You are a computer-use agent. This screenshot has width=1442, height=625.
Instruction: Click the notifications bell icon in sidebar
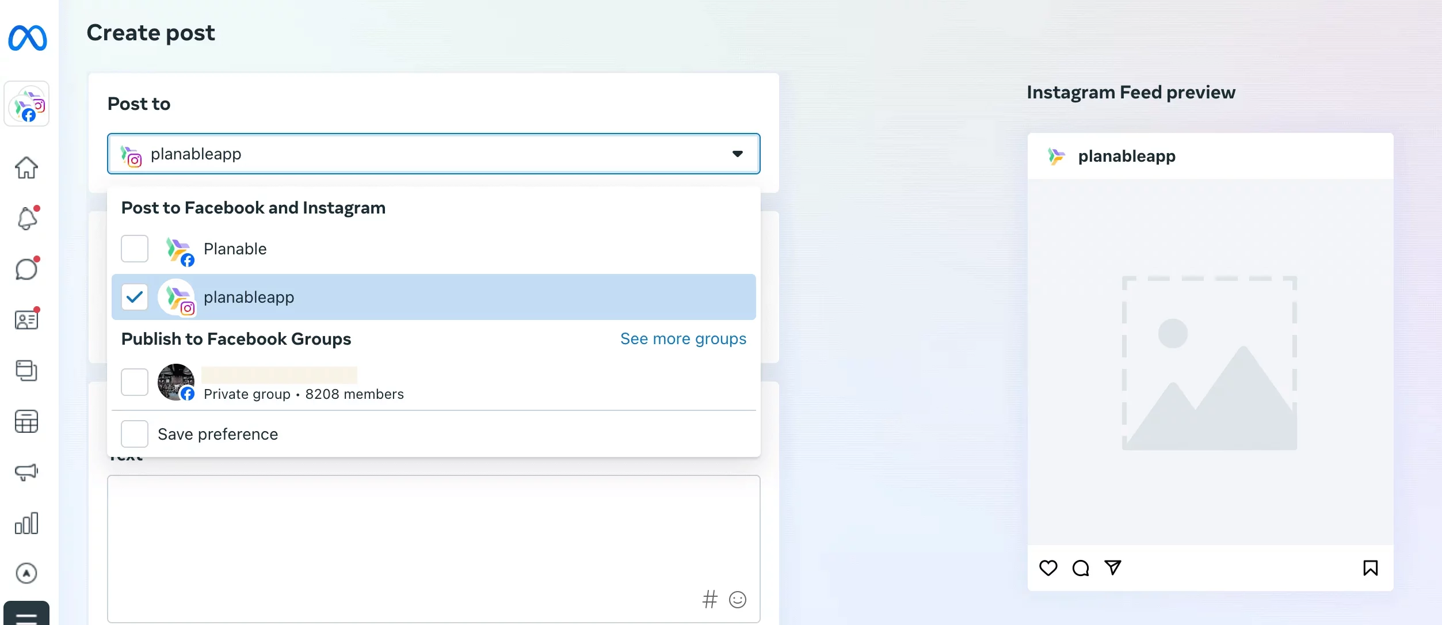[26, 219]
